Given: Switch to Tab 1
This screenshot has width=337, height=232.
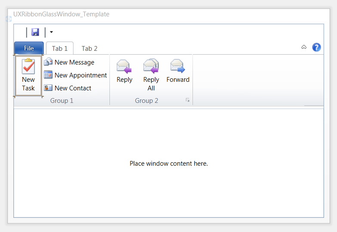Looking at the screenshot, I should point(60,48).
